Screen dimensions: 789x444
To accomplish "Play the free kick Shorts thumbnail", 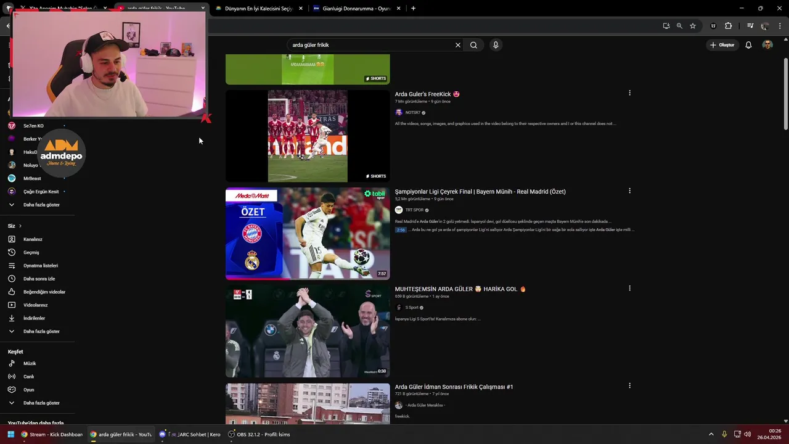I will [x=308, y=136].
